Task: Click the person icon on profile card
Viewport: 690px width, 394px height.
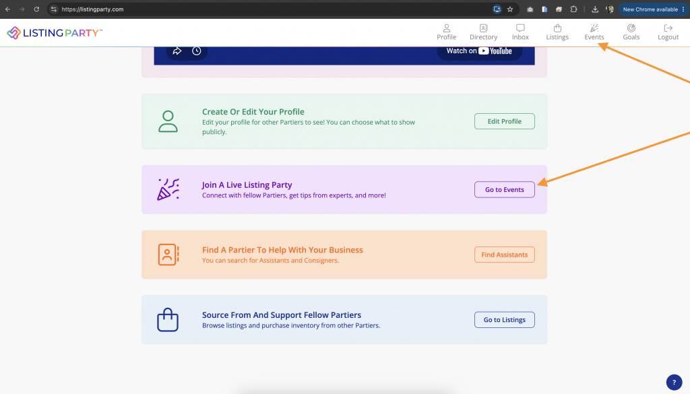Action: [x=168, y=121]
